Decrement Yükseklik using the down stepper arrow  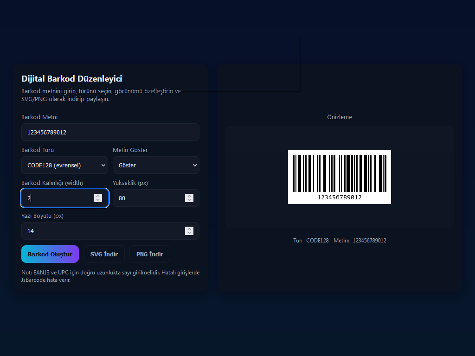pos(189,200)
